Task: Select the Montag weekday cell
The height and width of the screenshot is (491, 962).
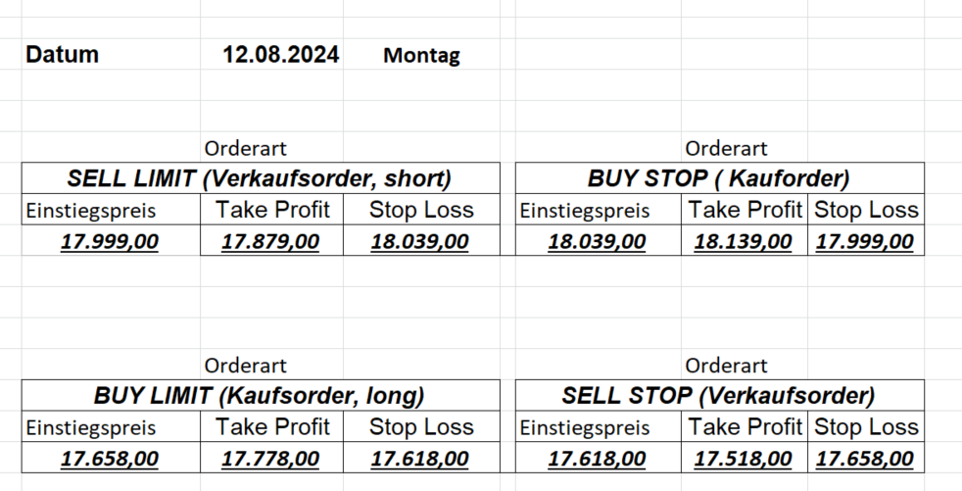Action: click(x=421, y=56)
